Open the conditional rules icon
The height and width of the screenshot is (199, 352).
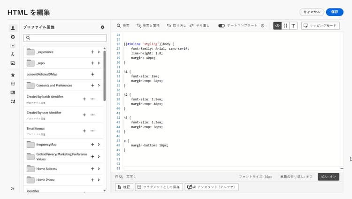[13, 101]
